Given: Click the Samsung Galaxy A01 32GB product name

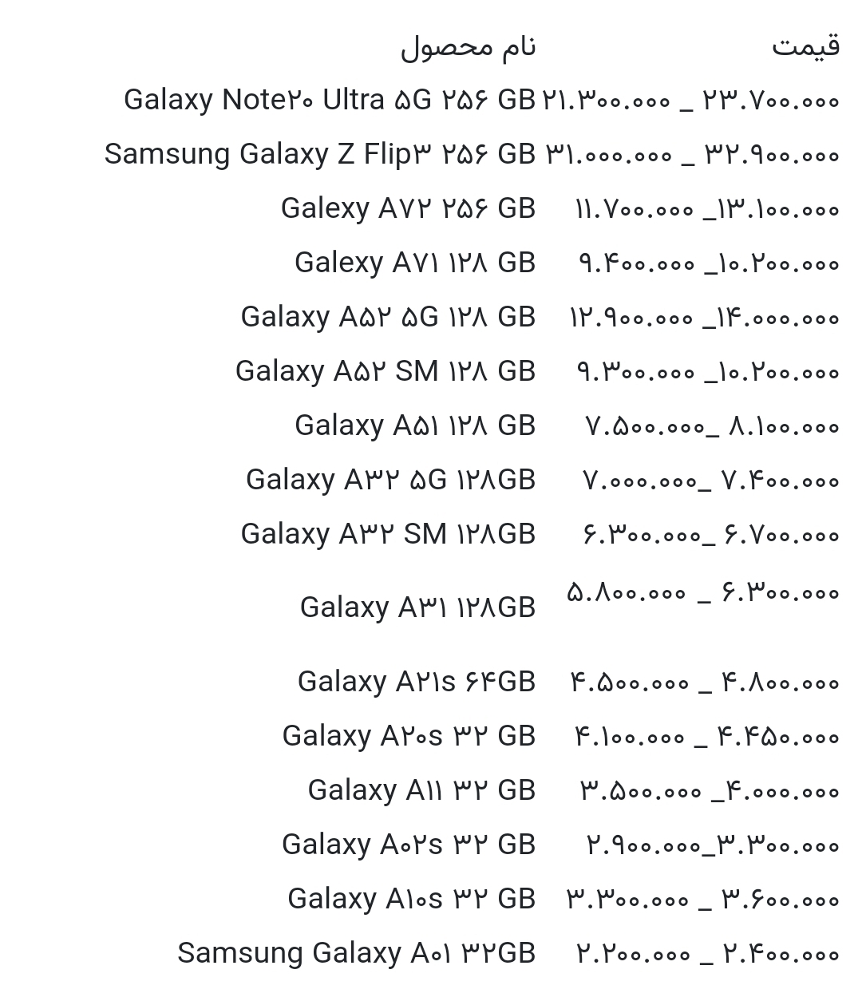Looking at the screenshot, I should pyautogui.click(x=356, y=953).
